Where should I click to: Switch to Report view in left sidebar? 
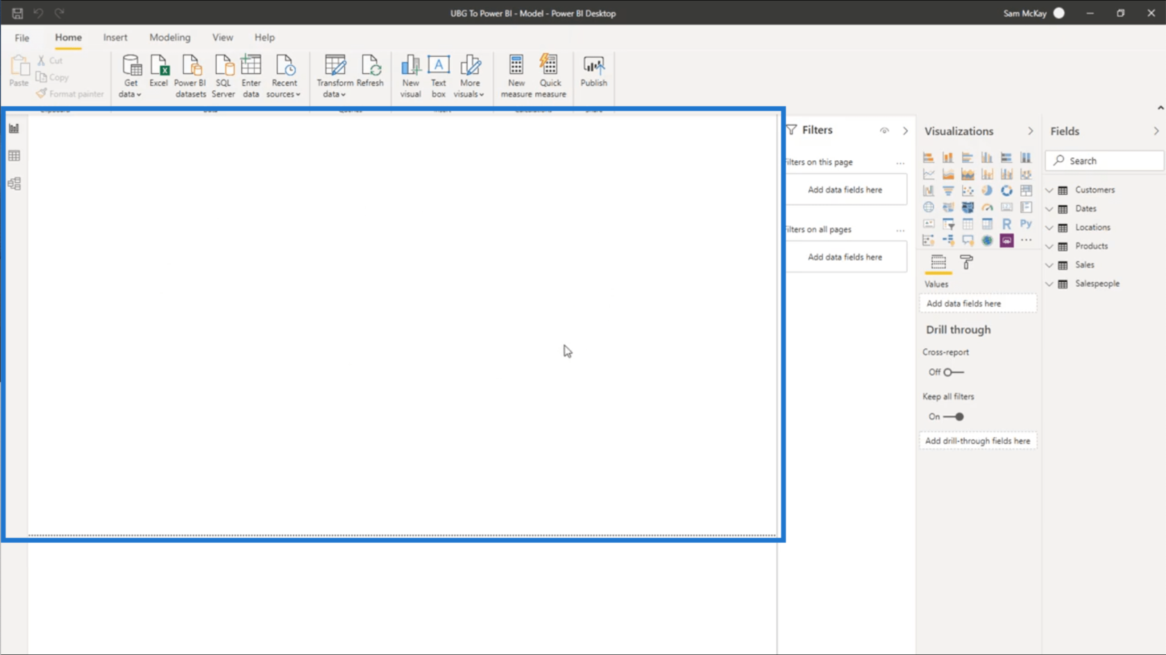point(14,128)
